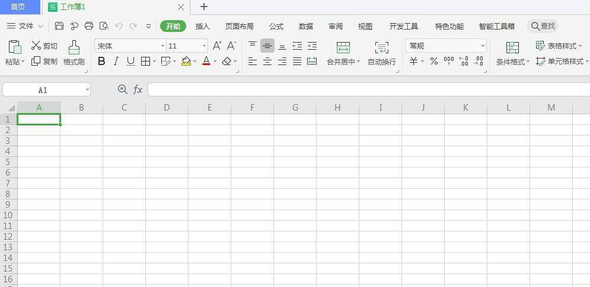Switch to the 数据 tab
The width and height of the screenshot is (590, 287).
[x=306, y=26]
